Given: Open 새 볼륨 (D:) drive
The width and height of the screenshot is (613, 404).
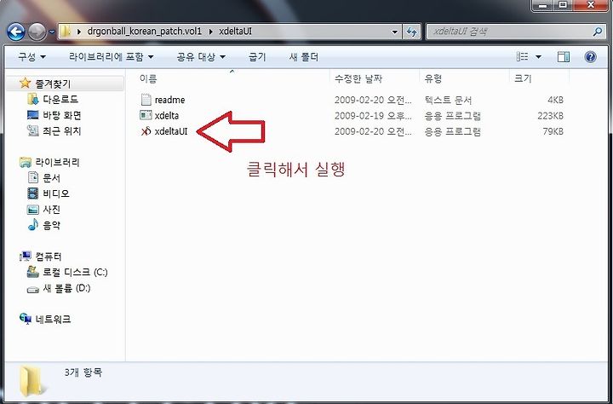Looking at the screenshot, I should (66, 288).
